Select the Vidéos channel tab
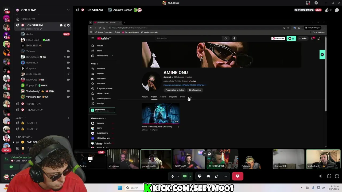The width and height of the screenshot is (342, 192). 154,97
